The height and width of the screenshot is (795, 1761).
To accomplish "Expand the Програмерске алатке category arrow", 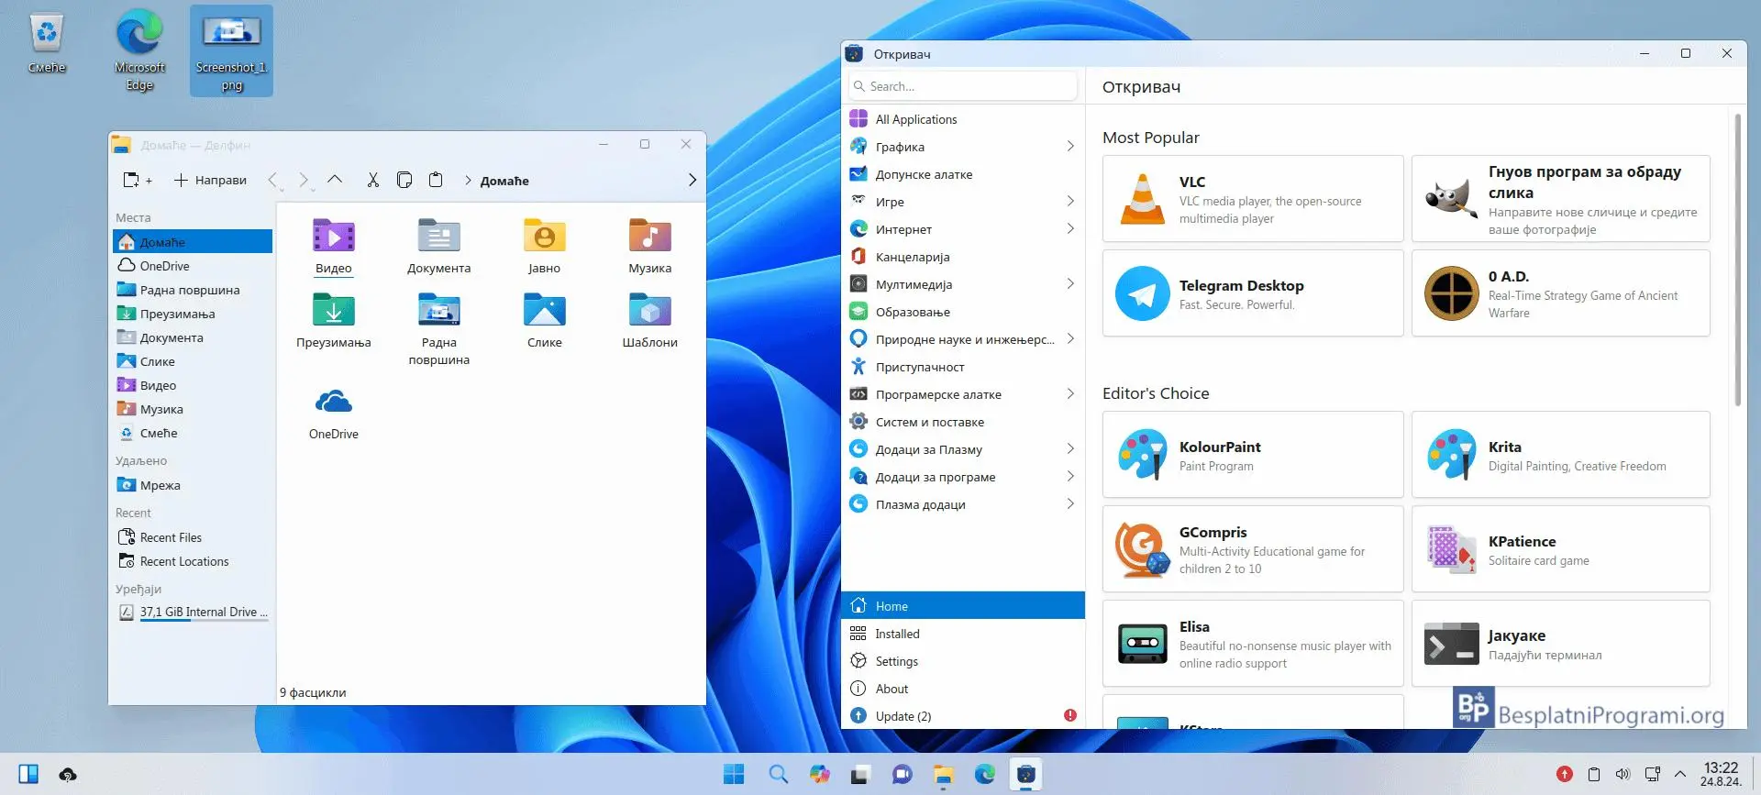I will 1070,394.
